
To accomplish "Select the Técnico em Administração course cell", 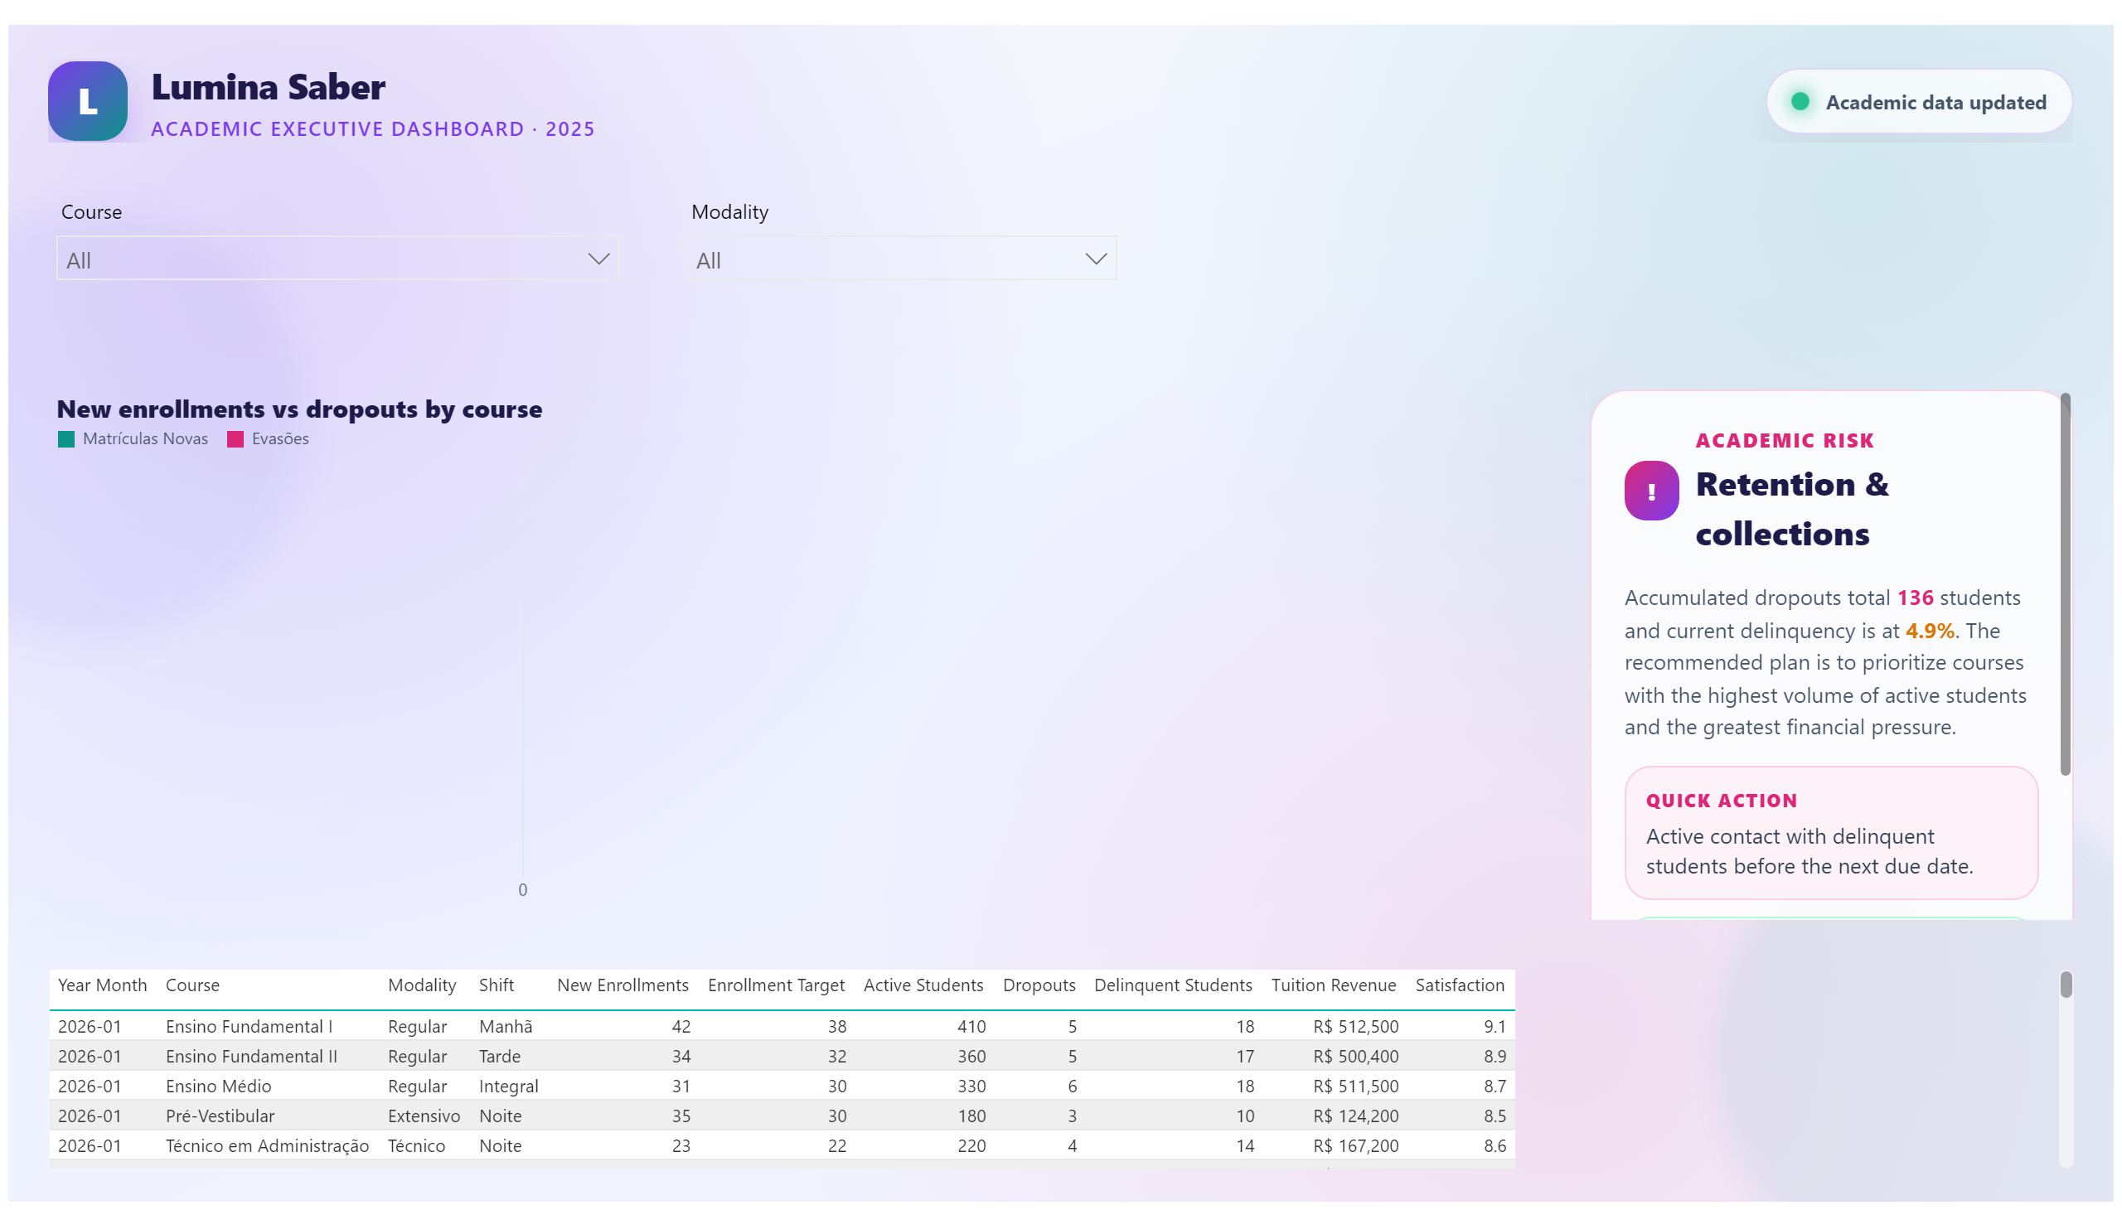I will (x=267, y=1146).
